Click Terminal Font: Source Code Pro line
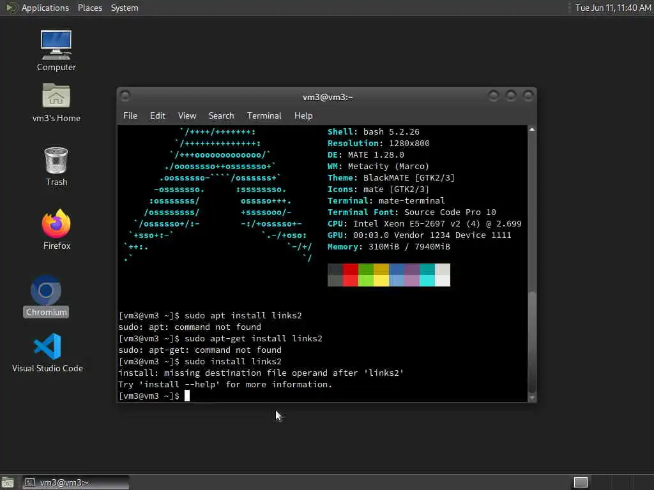654x490 pixels. point(412,212)
